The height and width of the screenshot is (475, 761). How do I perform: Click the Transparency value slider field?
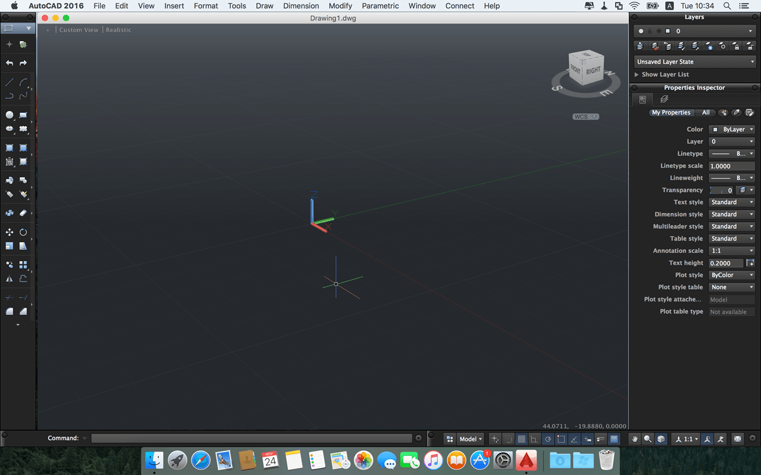(722, 190)
